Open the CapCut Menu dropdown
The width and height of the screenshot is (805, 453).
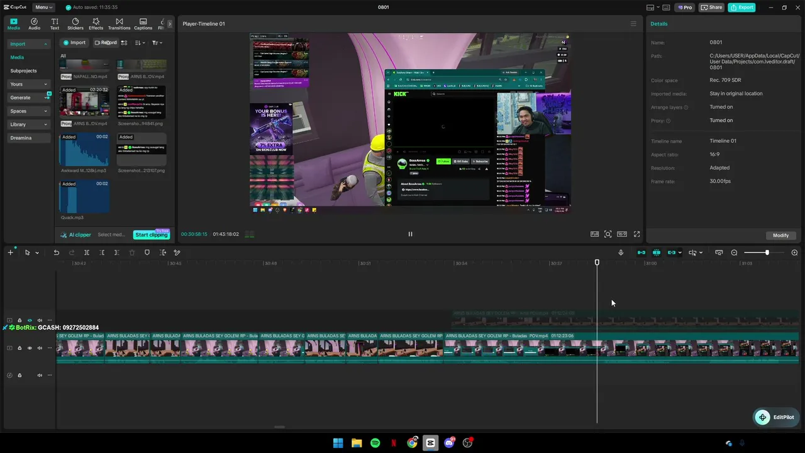[x=44, y=8]
